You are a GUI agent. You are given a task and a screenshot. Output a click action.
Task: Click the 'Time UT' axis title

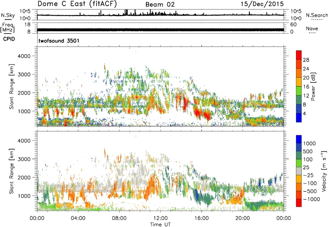coord(160,225)
